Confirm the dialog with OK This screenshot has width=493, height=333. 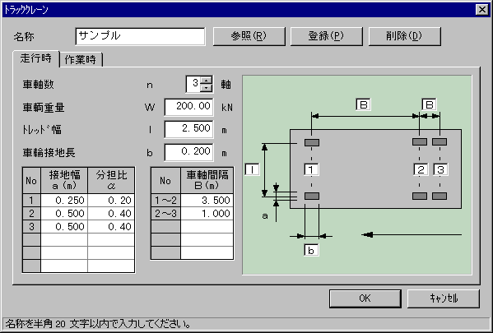point(365,298)
